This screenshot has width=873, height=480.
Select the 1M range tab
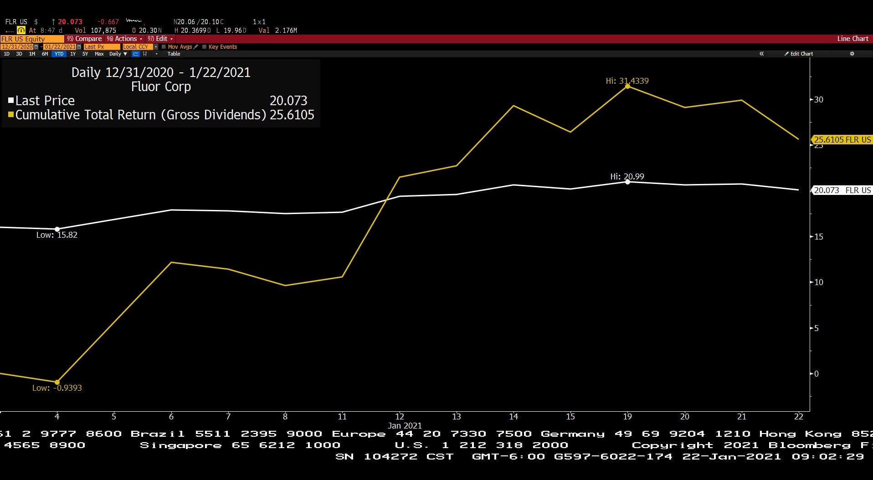coord(32,54)
